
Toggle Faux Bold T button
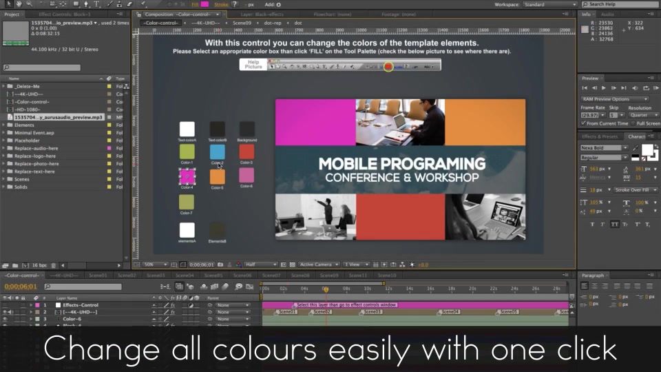pos(592,225)
